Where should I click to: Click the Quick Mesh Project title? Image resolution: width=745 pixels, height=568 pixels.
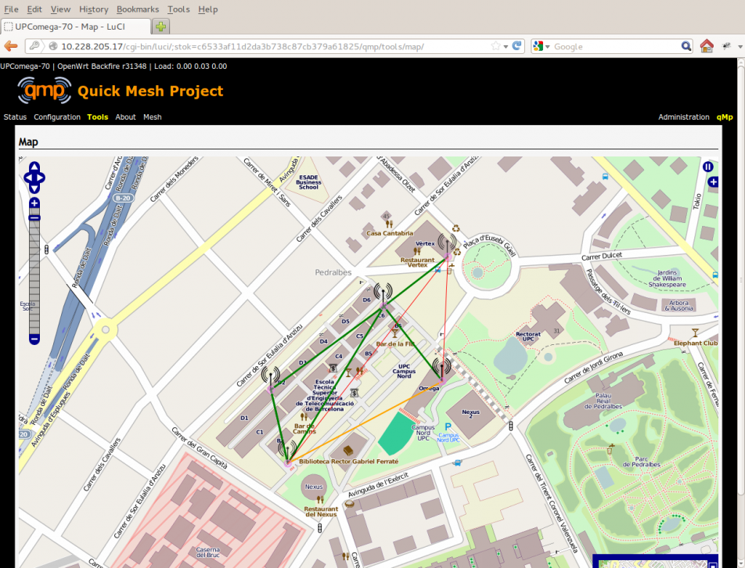[x=150, y=91]
